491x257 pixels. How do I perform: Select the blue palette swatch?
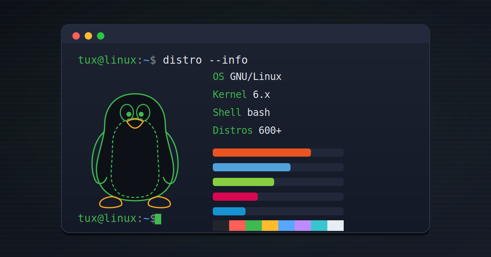pyautogui.click(x=286, y=226)
